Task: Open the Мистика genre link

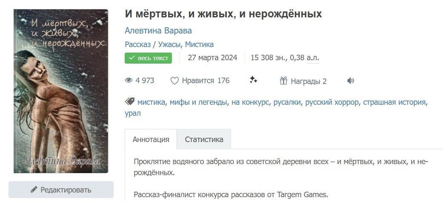Action: (199, 44)
